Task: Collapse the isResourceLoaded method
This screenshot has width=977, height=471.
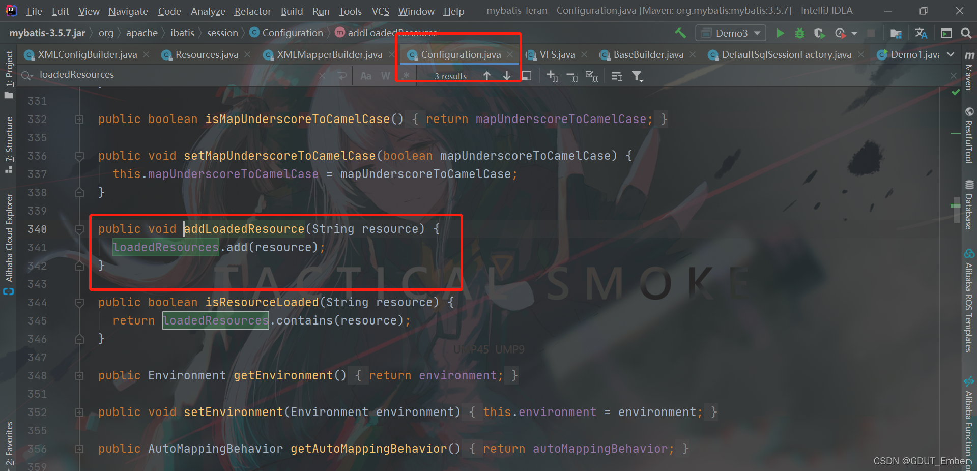Action: pos(79,303)
